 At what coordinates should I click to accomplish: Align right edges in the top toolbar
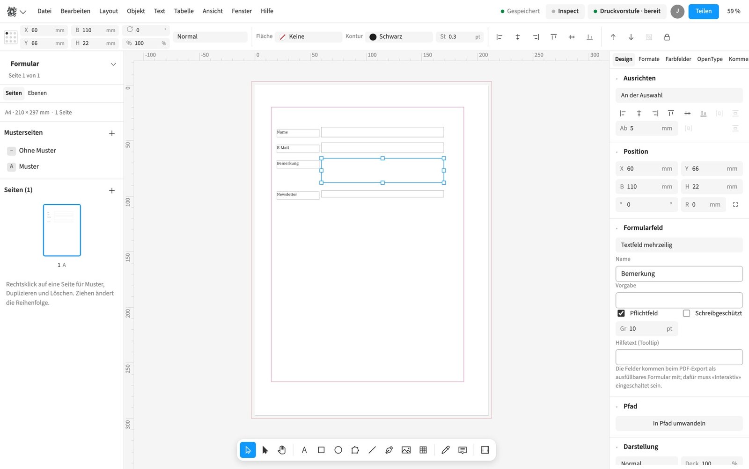(536, 37)
